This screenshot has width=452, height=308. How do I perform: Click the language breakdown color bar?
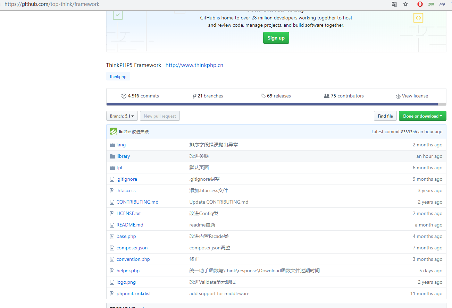(x=276, y=104)
